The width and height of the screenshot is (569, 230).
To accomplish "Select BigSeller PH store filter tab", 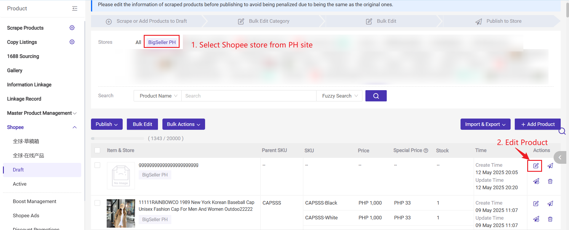I will click(x=162, y=42).
